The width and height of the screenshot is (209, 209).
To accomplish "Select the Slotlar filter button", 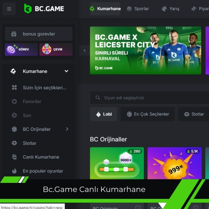I will [194, 114].
